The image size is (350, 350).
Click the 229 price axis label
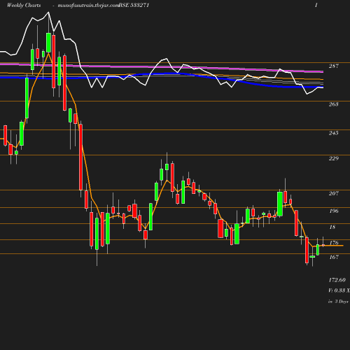coord(334,158)
